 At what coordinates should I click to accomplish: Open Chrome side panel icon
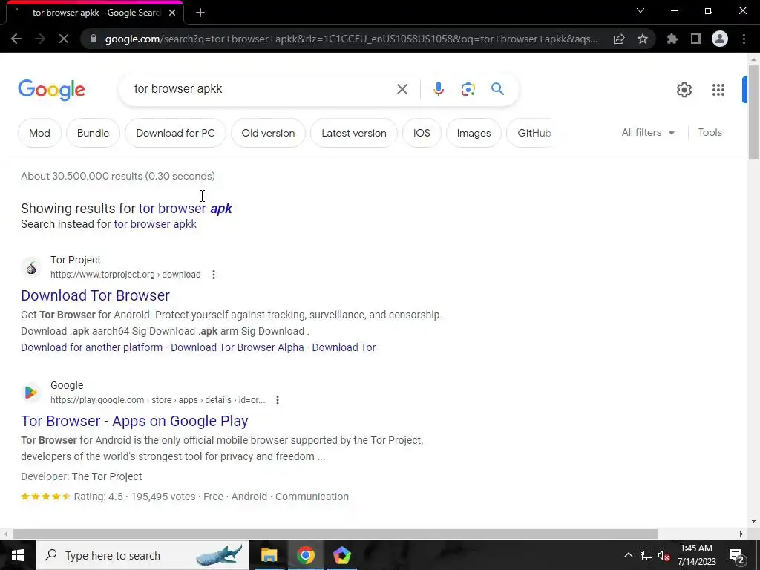pyautogui.click(x=696, y=39)
